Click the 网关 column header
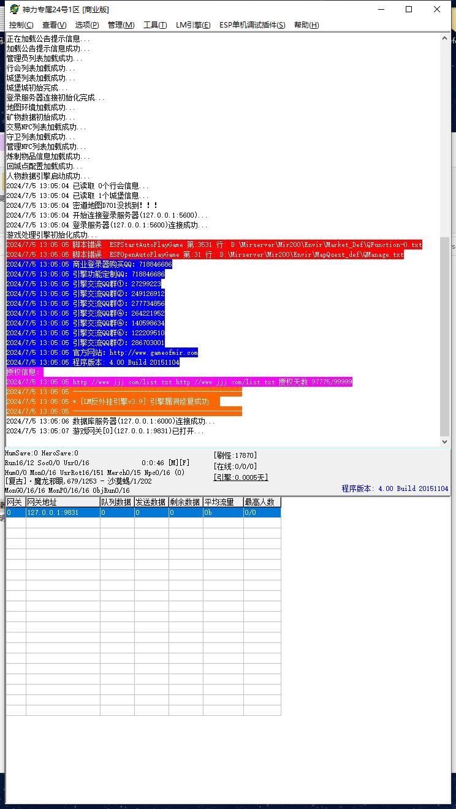Viewport: 456px width, 809px height. 15,502
